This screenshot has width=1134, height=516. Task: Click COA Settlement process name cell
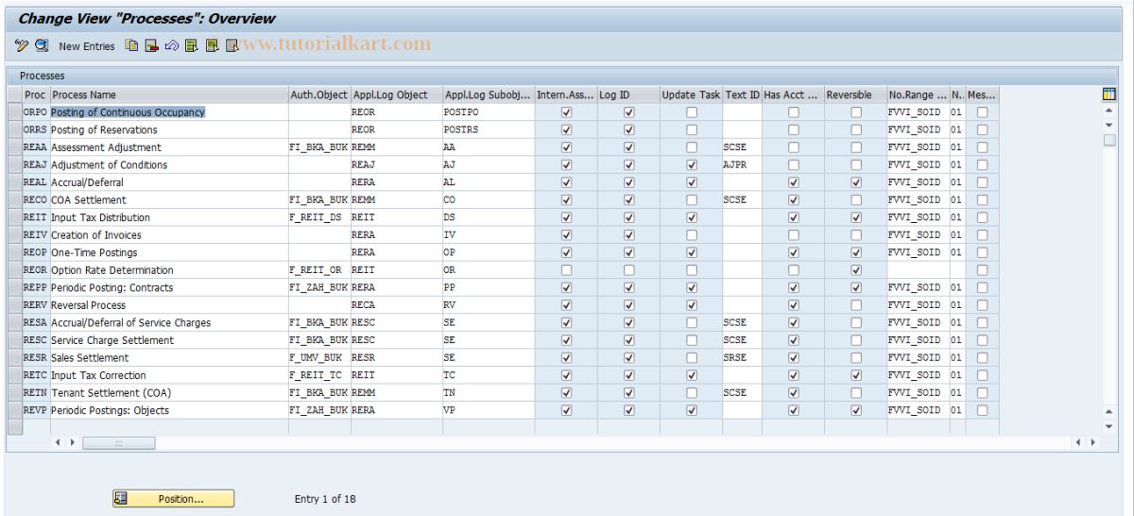[x=169, y=199]
